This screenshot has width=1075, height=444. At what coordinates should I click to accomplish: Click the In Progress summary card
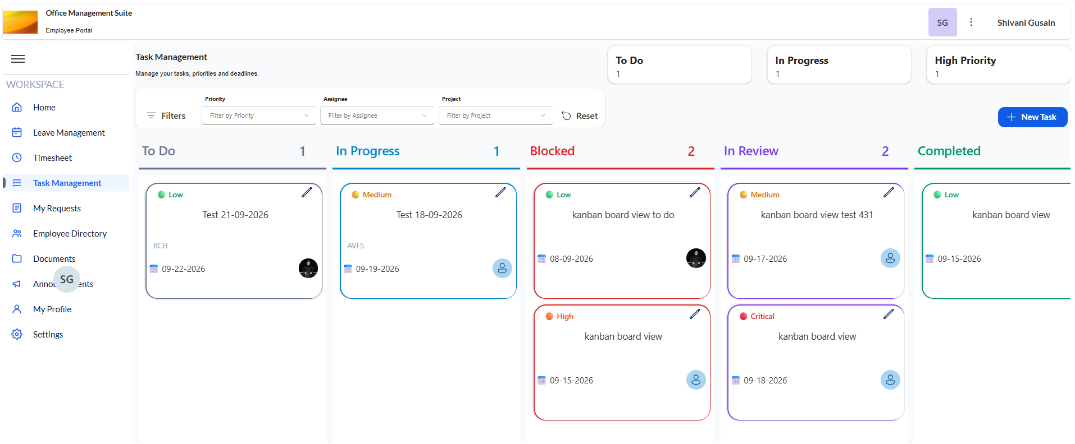point(839,65)
